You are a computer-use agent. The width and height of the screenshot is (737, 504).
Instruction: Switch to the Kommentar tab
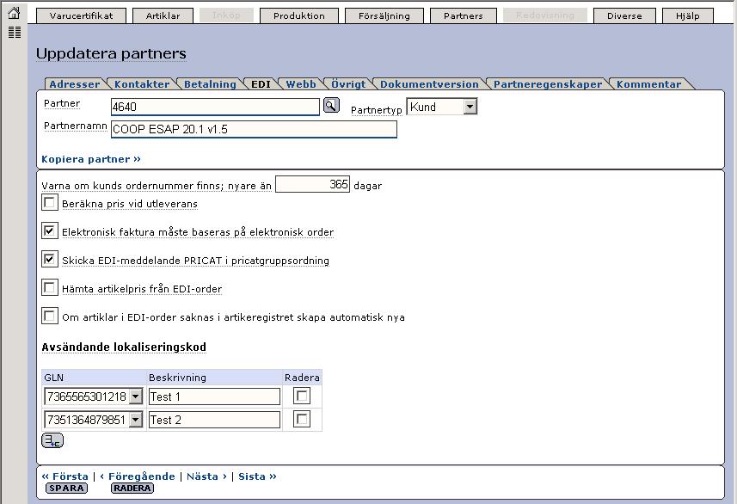coord(648,84)
